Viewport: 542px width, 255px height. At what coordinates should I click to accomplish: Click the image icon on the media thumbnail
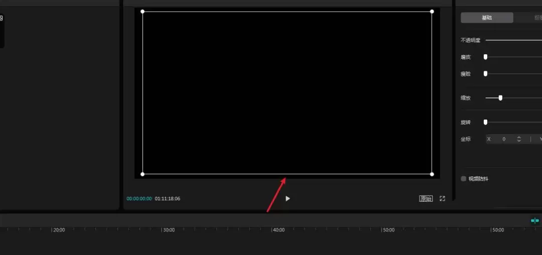(x=1, y=18)
